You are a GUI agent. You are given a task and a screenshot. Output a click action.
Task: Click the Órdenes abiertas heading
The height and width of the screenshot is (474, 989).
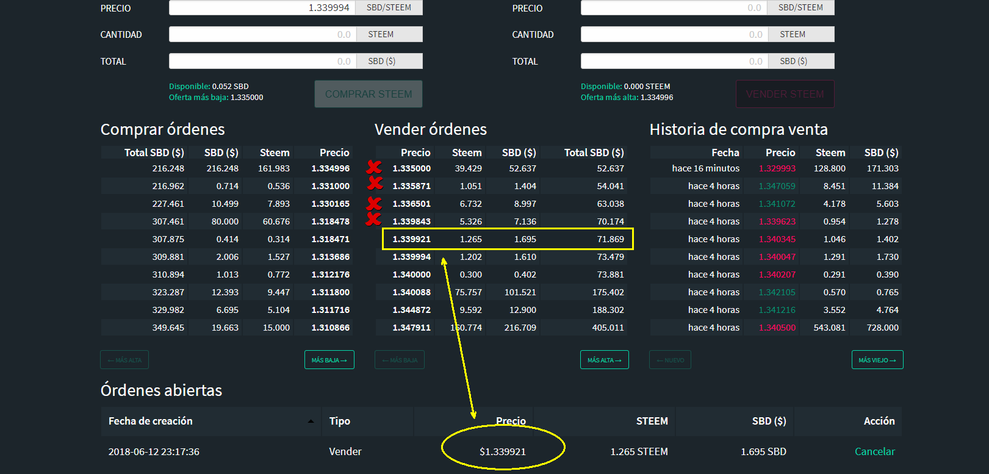coord(161,390)
